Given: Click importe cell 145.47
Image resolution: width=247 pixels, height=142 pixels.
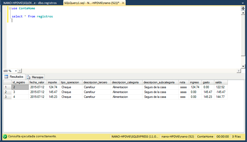Looking at the screenshot, I should pos(53,92).
